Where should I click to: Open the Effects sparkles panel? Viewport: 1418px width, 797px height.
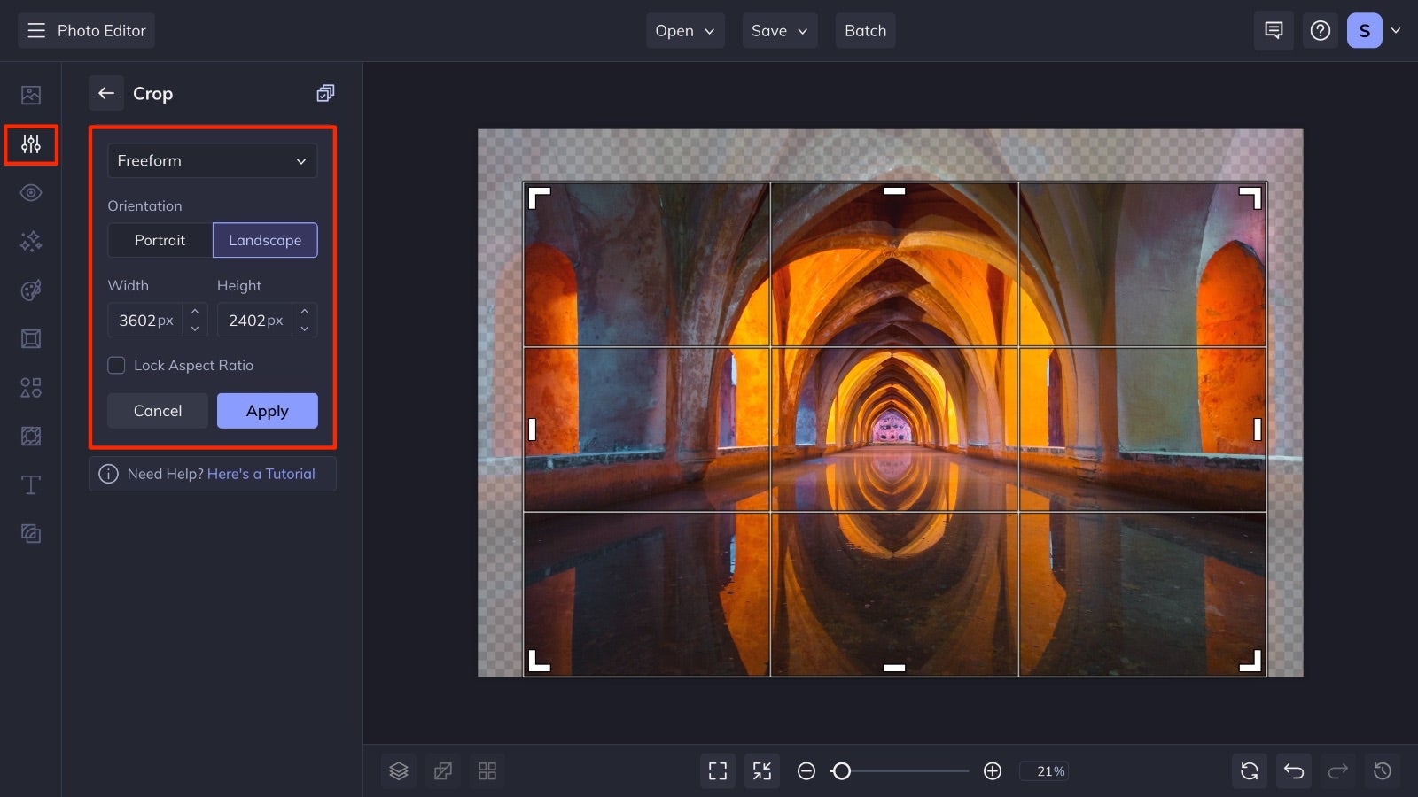click(x=30, y=241)
